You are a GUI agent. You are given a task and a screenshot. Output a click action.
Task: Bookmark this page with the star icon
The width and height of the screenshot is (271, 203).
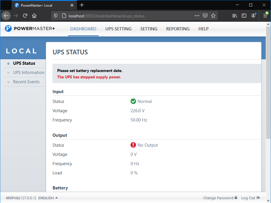click(x=213, y=16)
